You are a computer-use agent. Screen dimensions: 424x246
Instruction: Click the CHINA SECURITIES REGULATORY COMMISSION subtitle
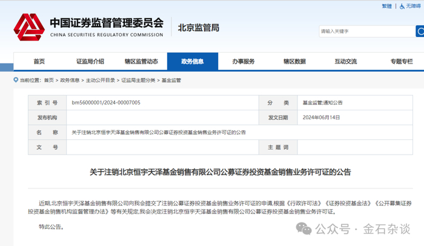point(107,35)
